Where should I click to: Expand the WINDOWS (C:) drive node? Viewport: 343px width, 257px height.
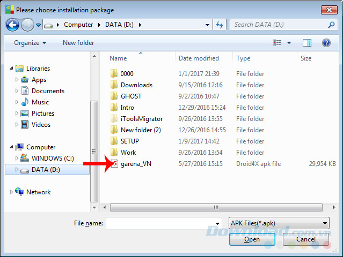coord(17,158)
